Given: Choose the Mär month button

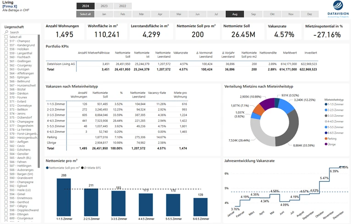Looking at the screenshot, I should (x=142, y=14).
